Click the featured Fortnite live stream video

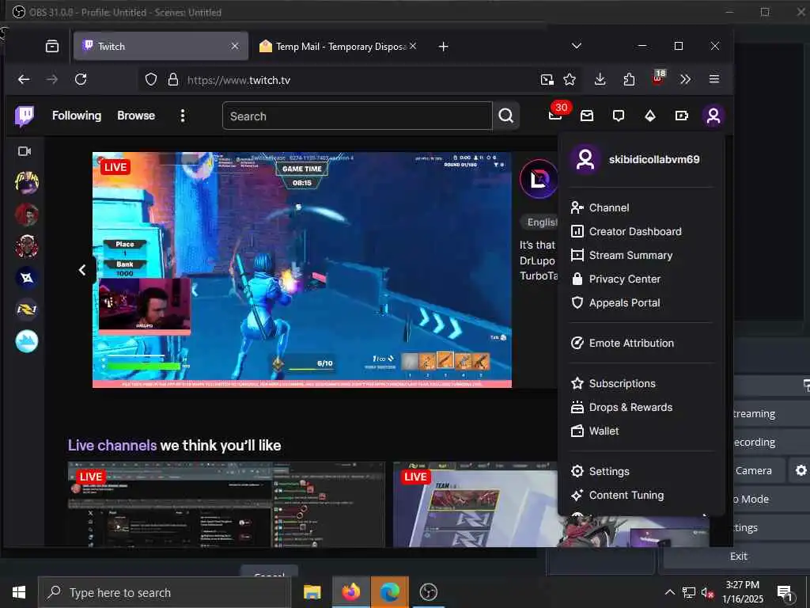[302, 270]
